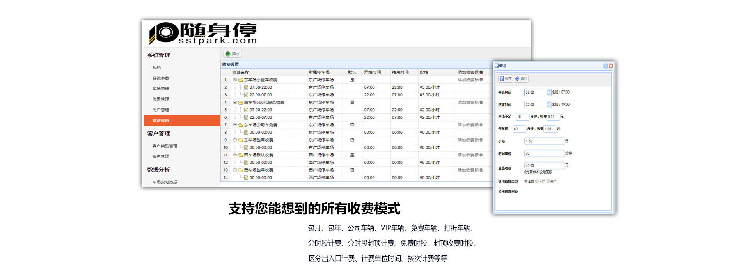Click the 保存 floppy disk icon

coord(502,79)
